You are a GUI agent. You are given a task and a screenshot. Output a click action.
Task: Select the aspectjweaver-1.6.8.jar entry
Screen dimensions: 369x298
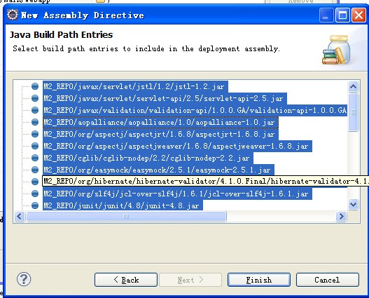pos(177,147)
